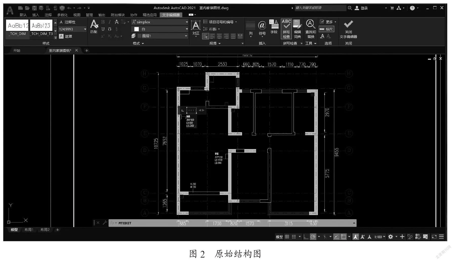454x262 pixels.
Task: Open the Insert (插入) ribbon tab
Action: pyautogui.click(x=36, y=15)
